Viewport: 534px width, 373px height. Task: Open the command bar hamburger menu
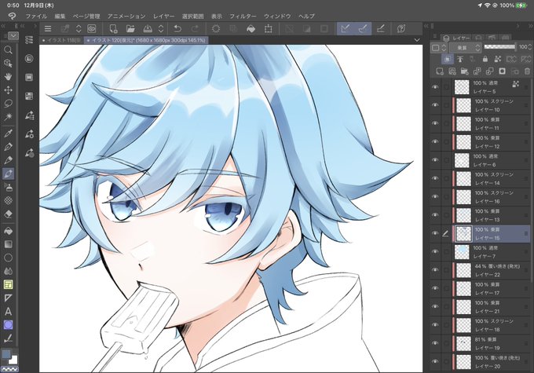click(x=48, y=28)
